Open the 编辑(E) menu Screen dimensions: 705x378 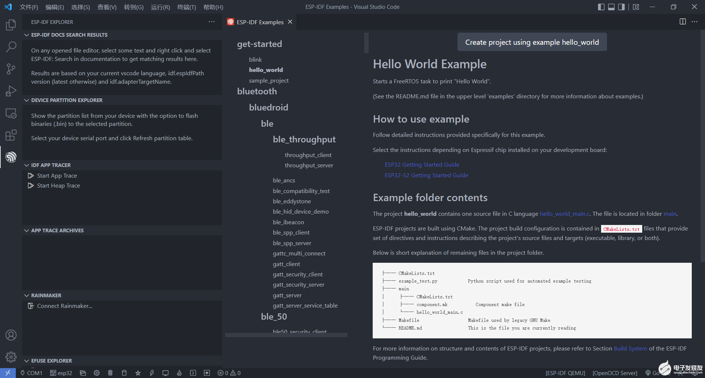point(55,7)
